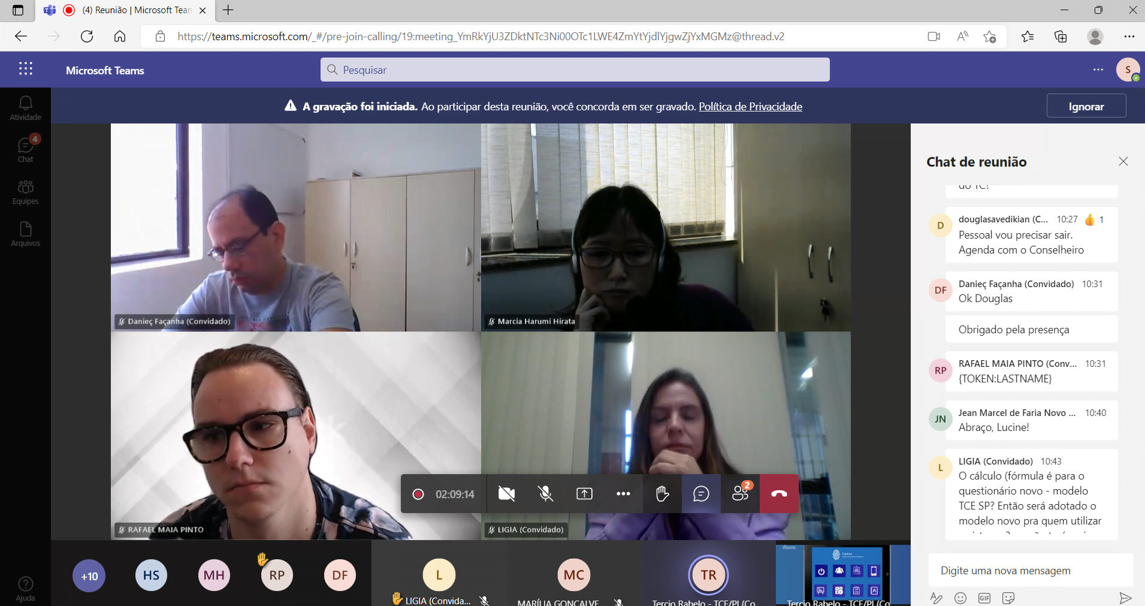
Task: Open the Política de Privacidade link
Action: (x=750, y=106)
